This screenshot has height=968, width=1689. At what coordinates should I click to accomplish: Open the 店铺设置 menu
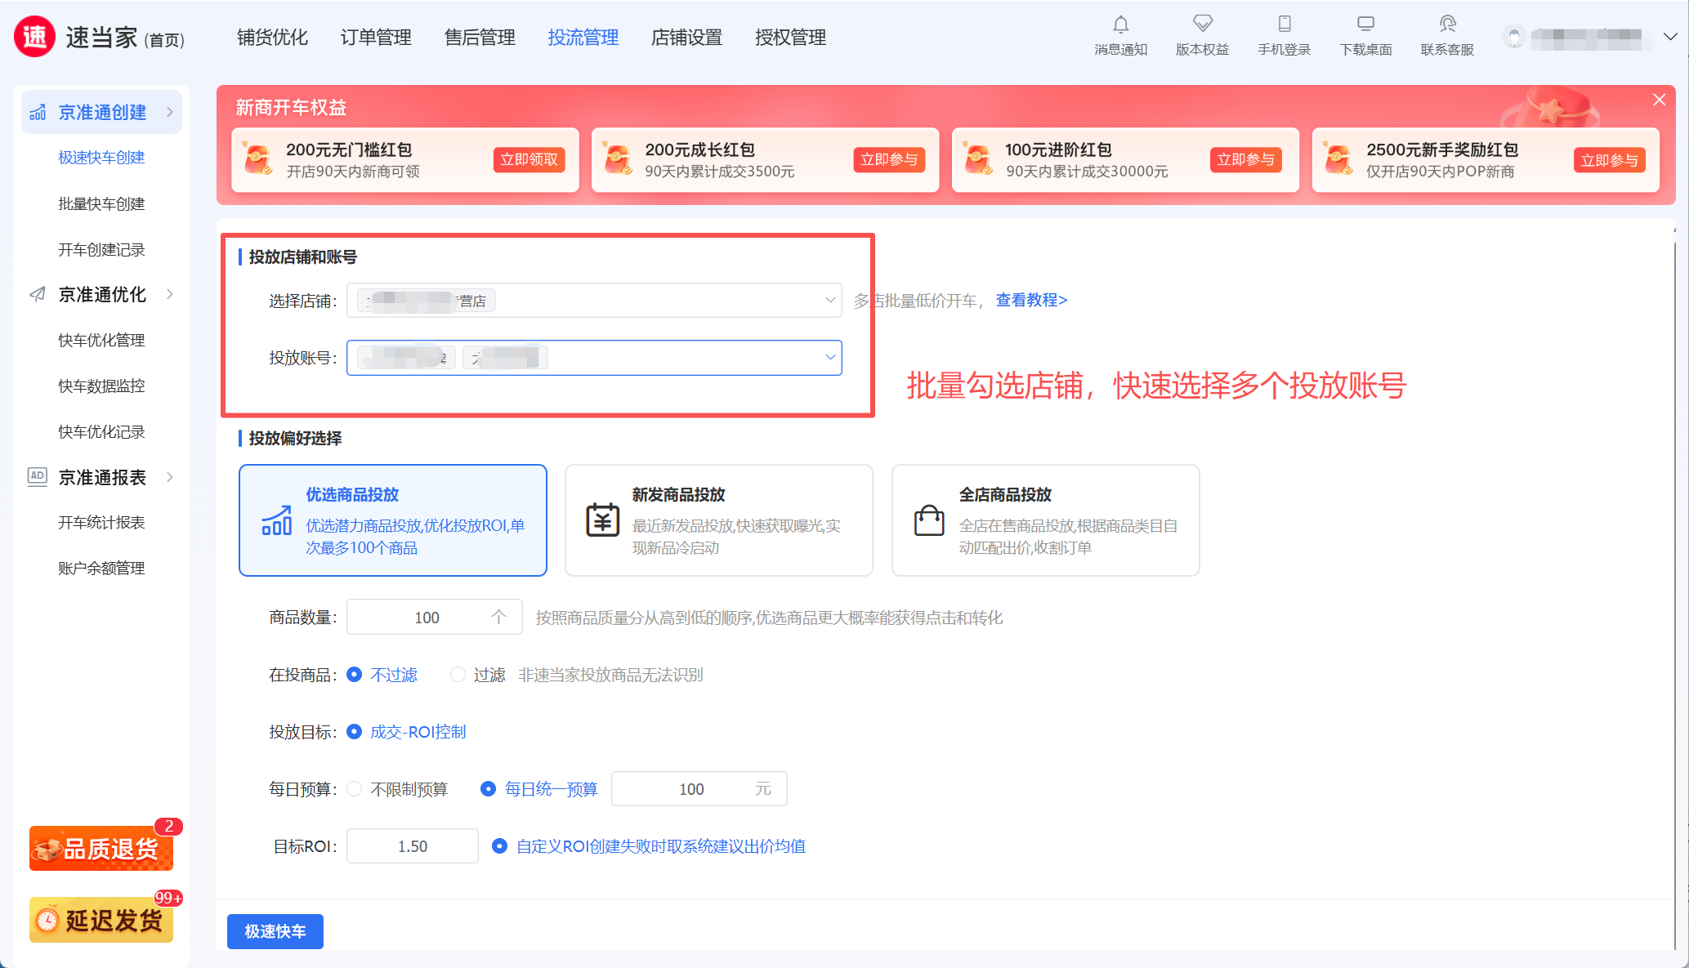coord(687,38)
